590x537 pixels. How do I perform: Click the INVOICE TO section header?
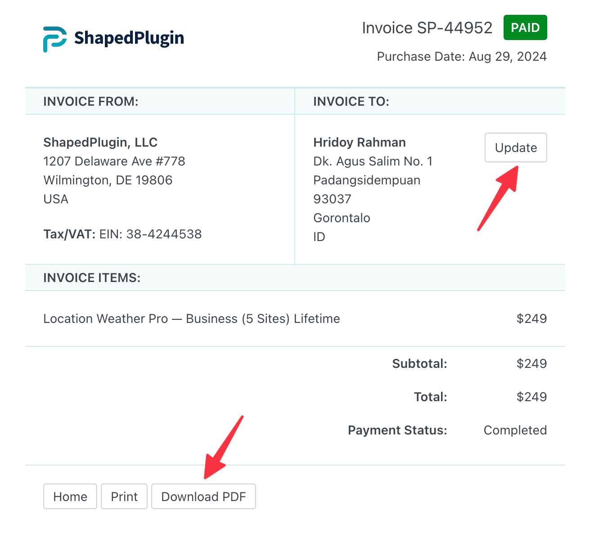[351, 102]
